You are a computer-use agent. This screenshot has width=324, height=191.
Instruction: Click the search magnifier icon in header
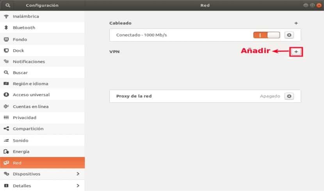click(8, 5)
